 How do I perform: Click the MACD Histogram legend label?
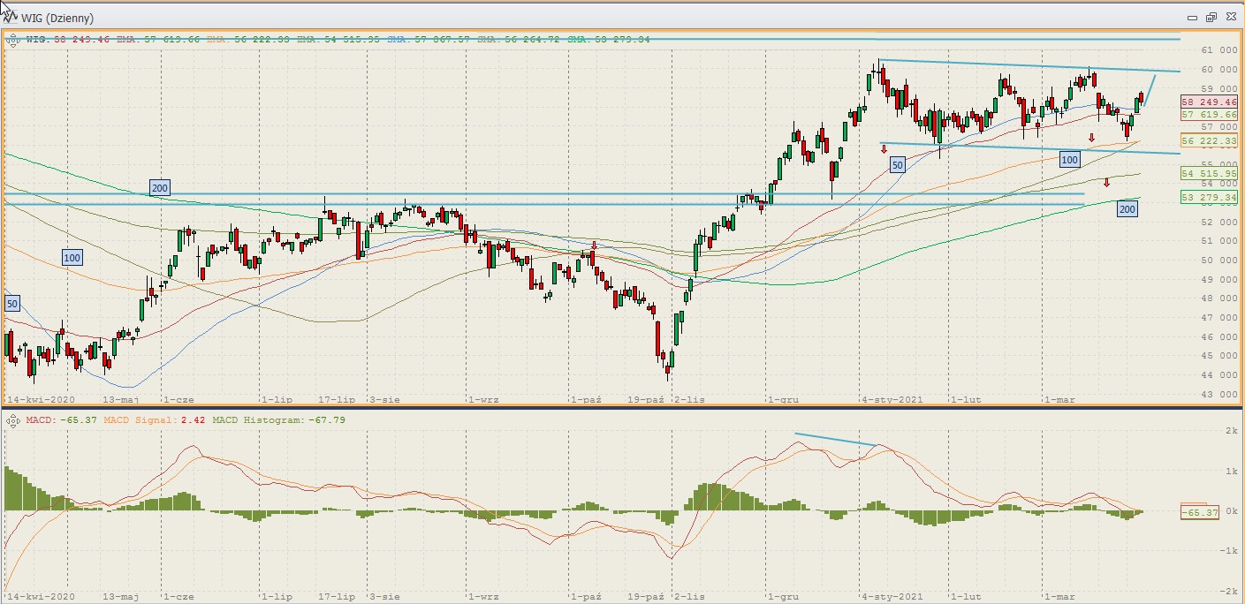click(258, 420)
